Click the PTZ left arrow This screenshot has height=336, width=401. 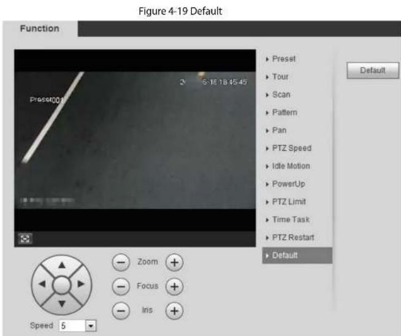[42, 284]
